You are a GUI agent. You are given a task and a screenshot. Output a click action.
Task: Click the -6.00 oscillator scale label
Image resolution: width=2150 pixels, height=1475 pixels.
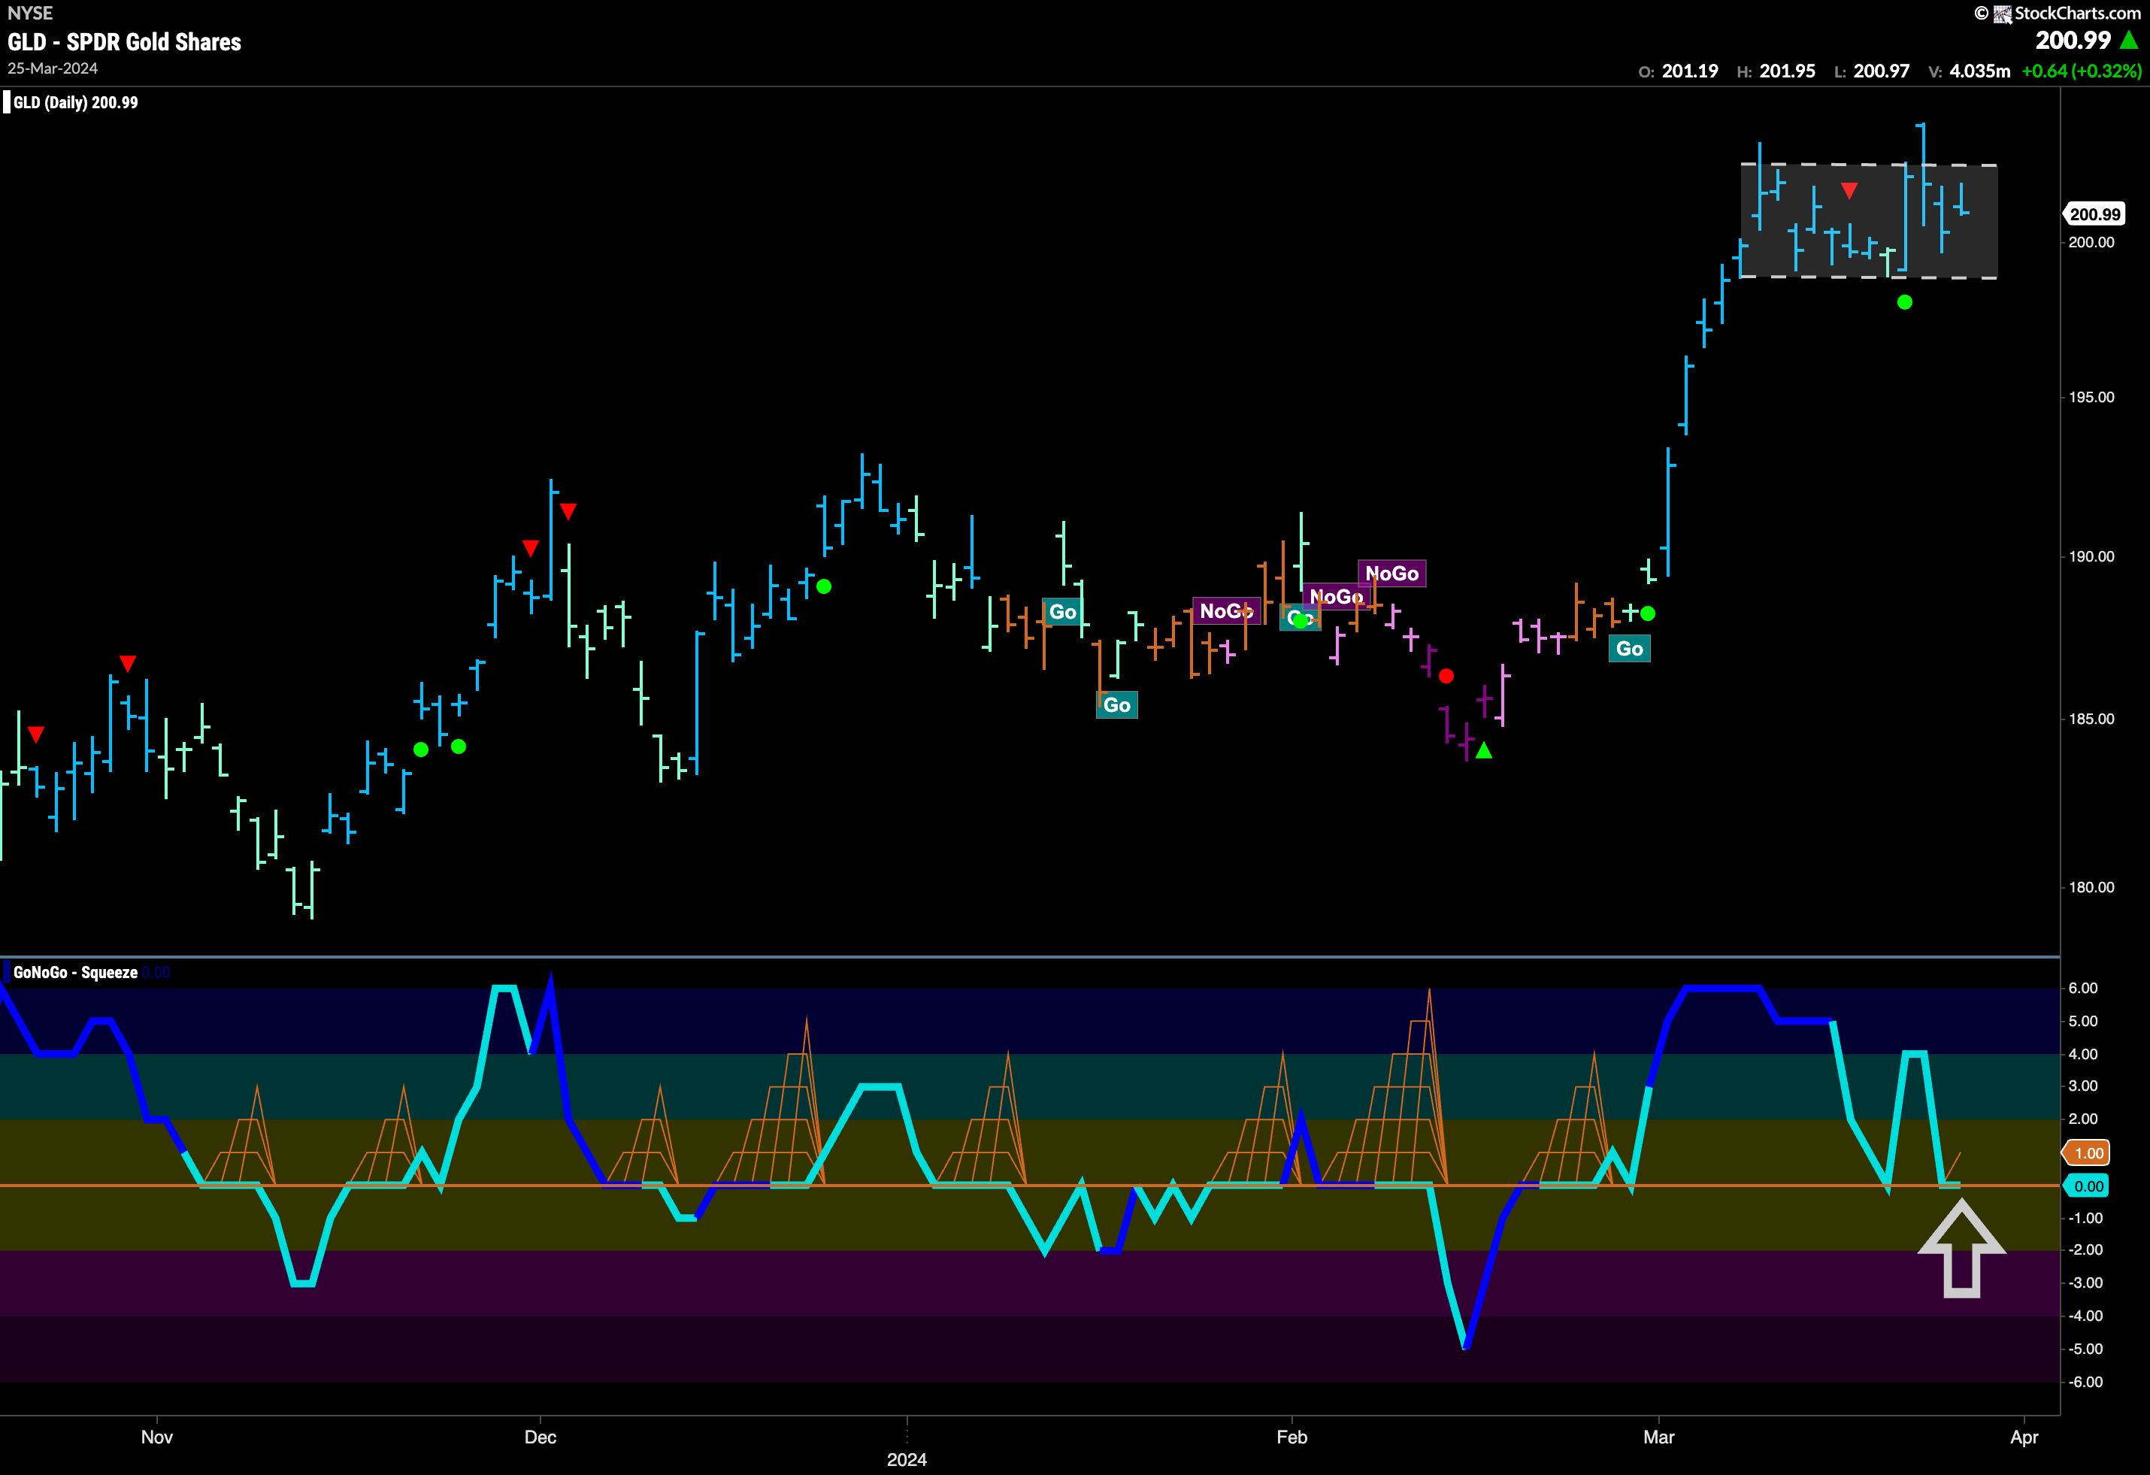pyautogui.click(x=2085, y=1382)
